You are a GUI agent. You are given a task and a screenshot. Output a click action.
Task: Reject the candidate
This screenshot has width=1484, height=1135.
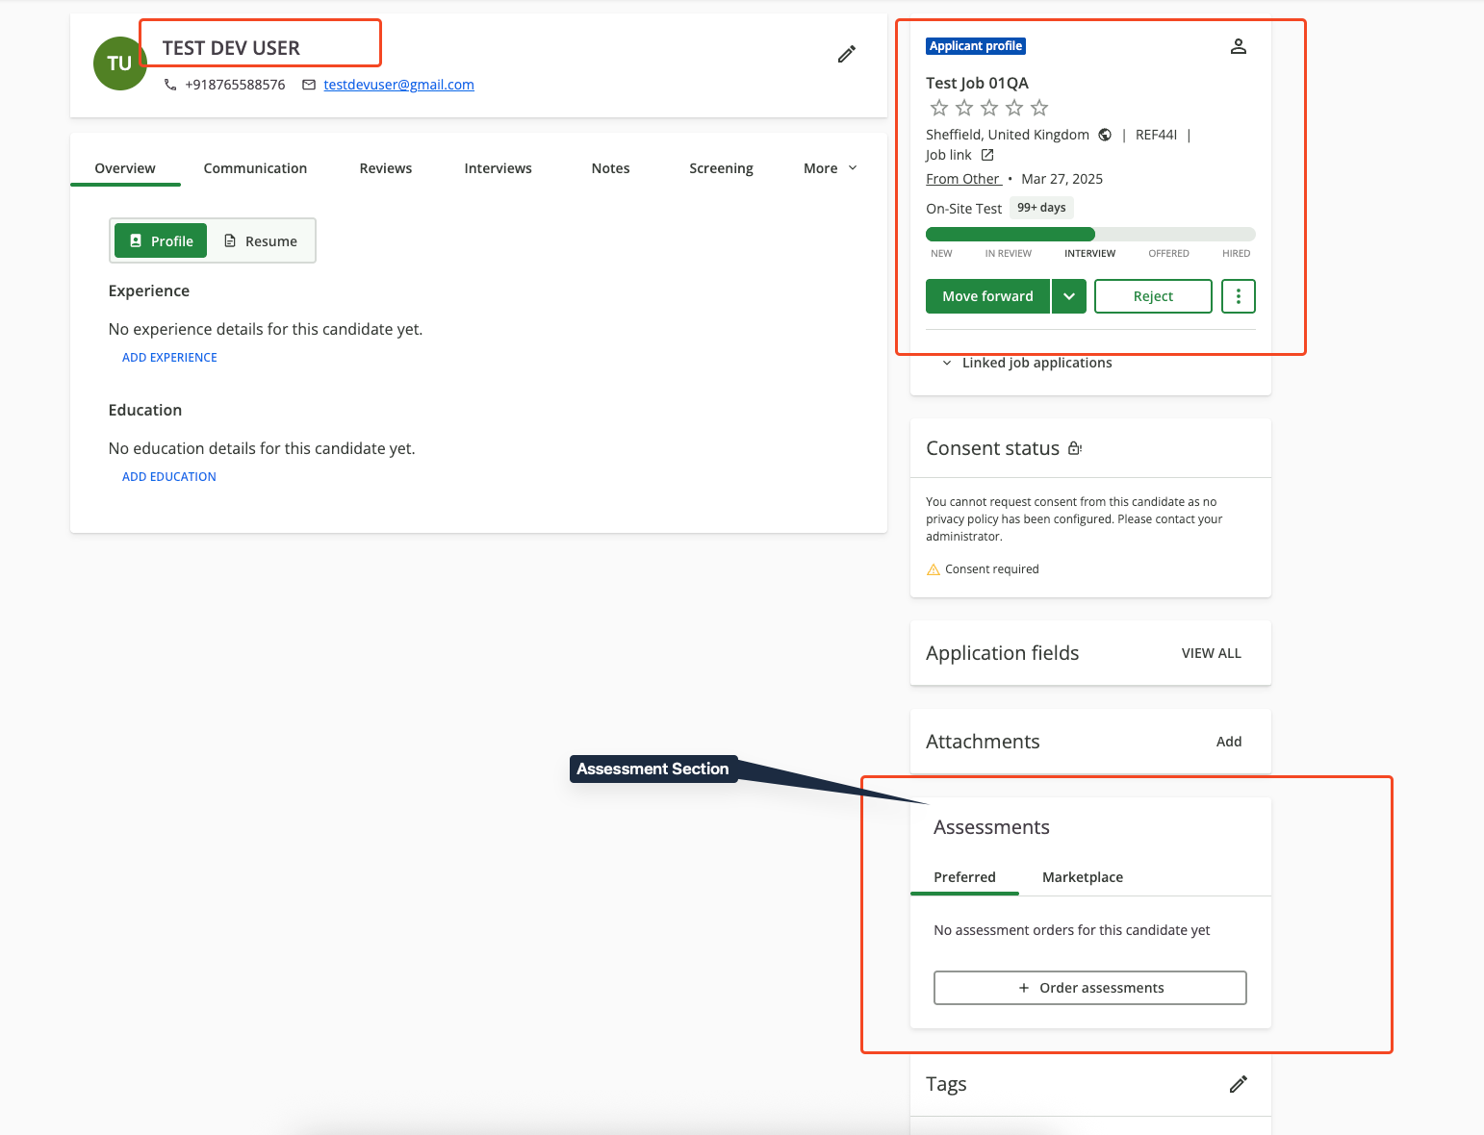click(1153, 296)
